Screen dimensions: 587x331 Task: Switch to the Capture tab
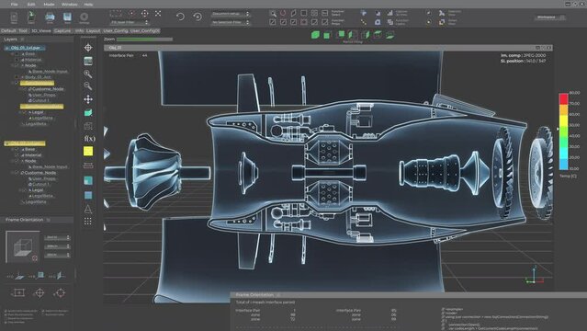click(62, 30)
